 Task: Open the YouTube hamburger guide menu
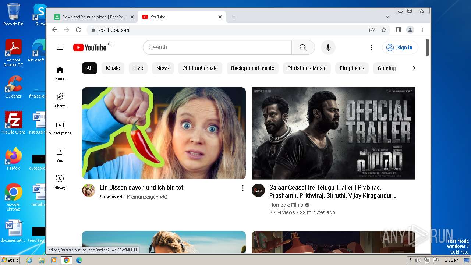pyautogui.click(x=60, y=47)
